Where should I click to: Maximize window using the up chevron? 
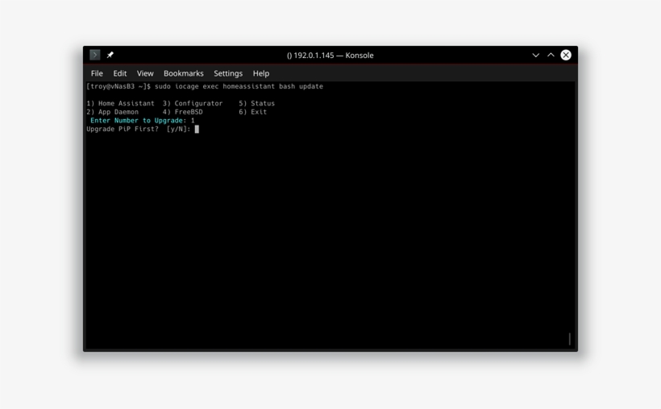551,56
